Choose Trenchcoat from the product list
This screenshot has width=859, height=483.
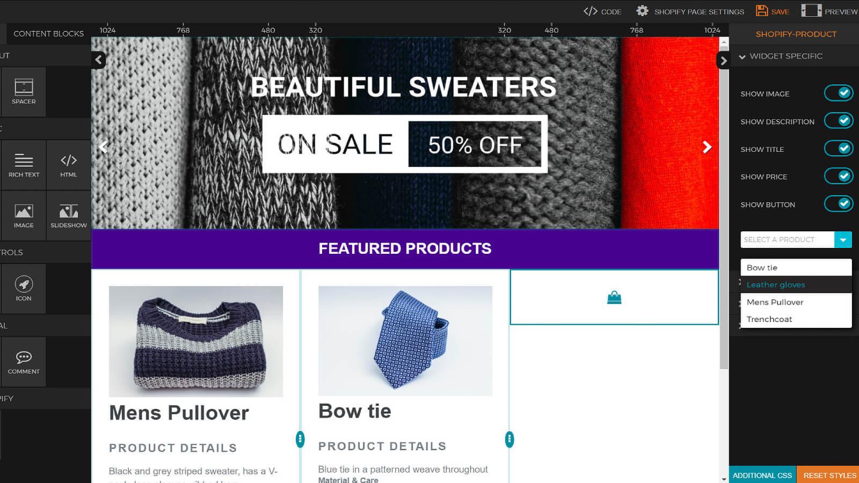(769, 319)
